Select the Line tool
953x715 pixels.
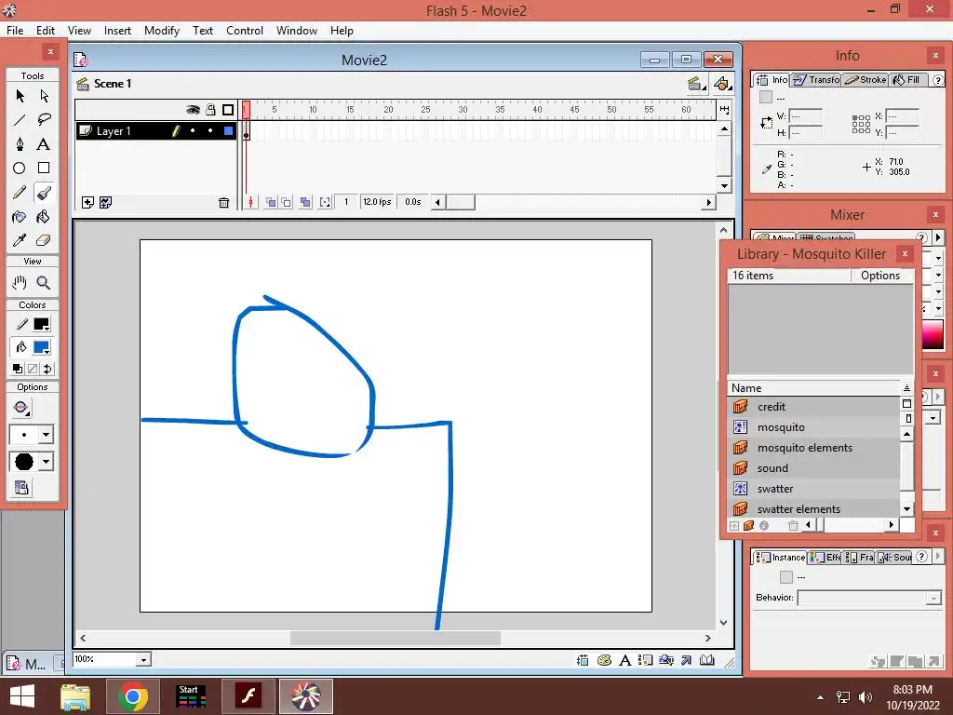click(x=20, y=120)
